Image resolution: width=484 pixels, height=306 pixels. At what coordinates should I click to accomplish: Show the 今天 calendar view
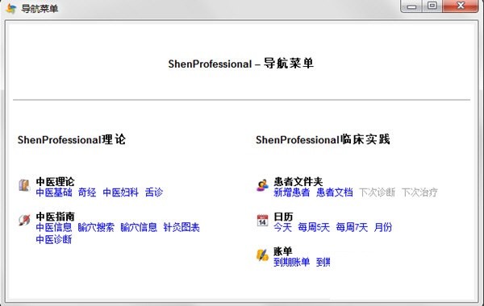(x=283, y=227)
